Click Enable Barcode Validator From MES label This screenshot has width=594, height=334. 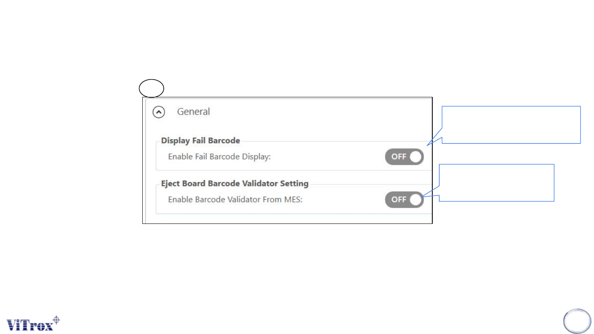[x=236, y=200]
